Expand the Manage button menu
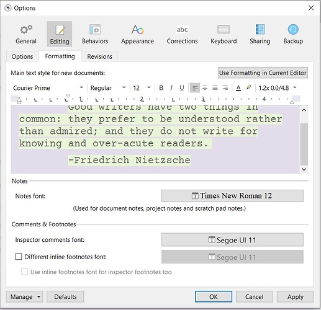The width and height of the screenshot is (321, 310). click(24, 297)
